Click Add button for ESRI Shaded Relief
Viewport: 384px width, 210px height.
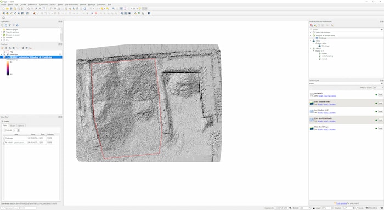click(x=381, y=103)
